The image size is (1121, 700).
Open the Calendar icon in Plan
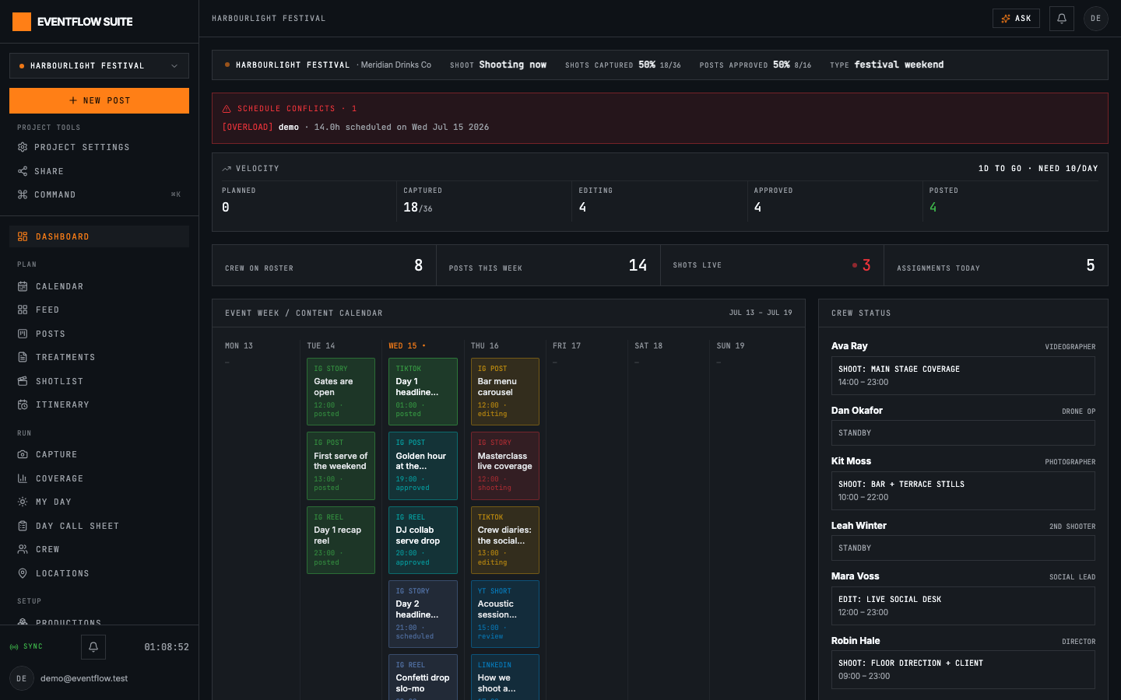tap(23, 286)
